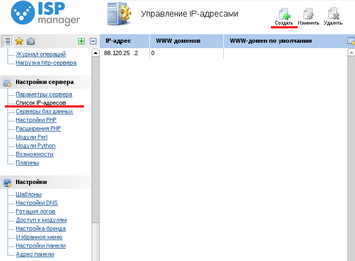Image resolution: width=355 pixels, height=261 pixels.
Task: Open Избранное меню link
Action: coord(39,237)
